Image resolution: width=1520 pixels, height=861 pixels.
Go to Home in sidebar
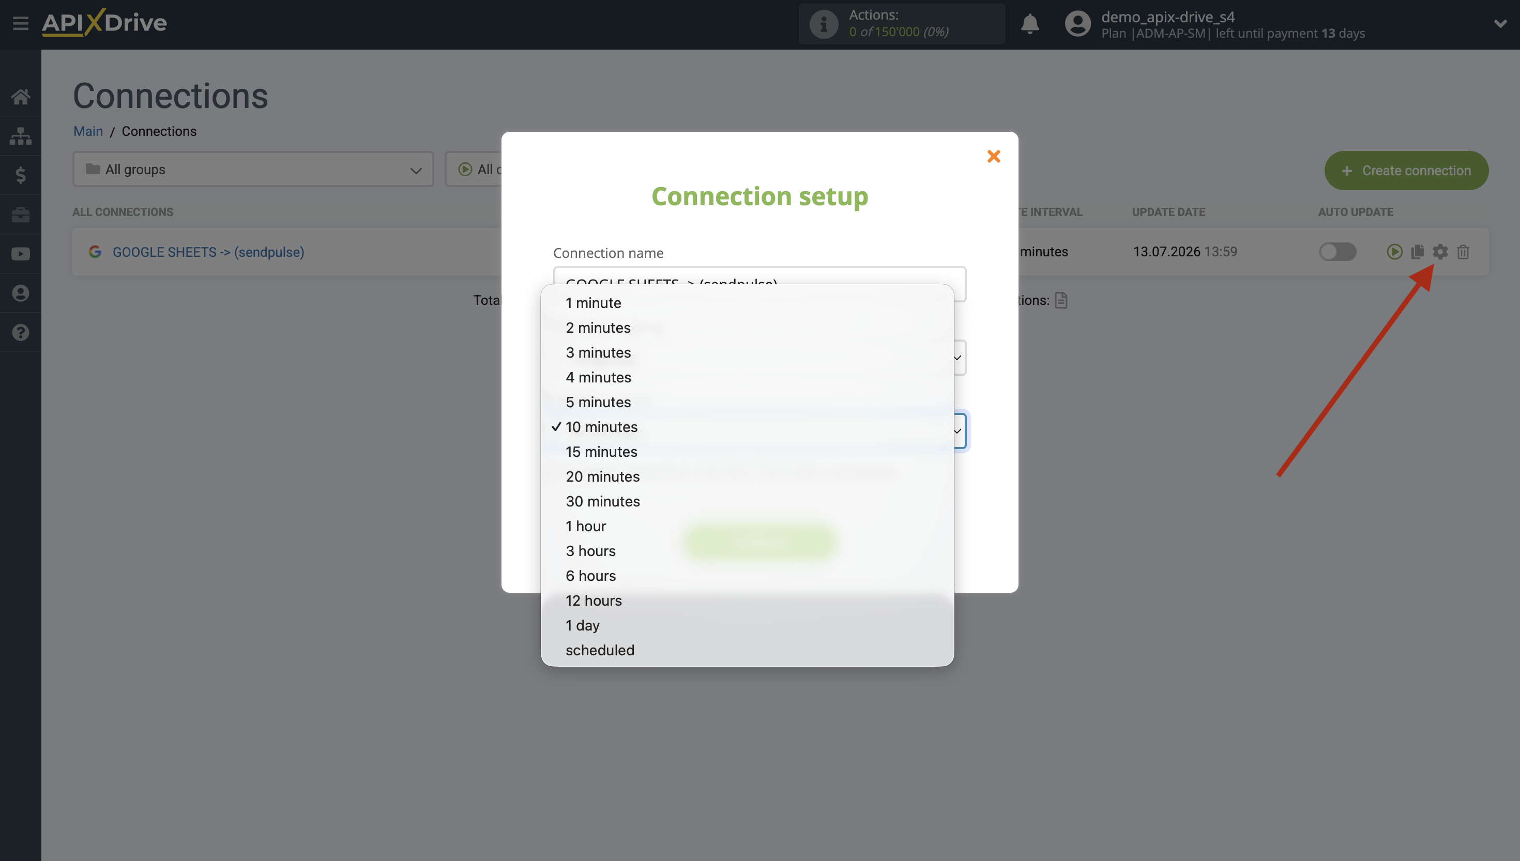pos(21,97)
